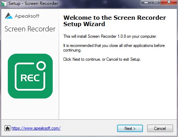The height and width of the screenshot is (137, 178).
Task: Click the Apeaksoft brand name text
Action: pyautogui.click(x=27, y=16)
